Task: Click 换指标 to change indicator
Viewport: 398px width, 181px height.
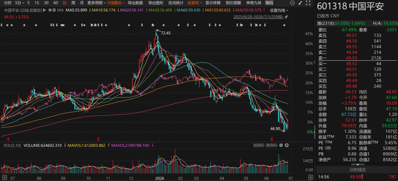Action: tap(272, 145)
